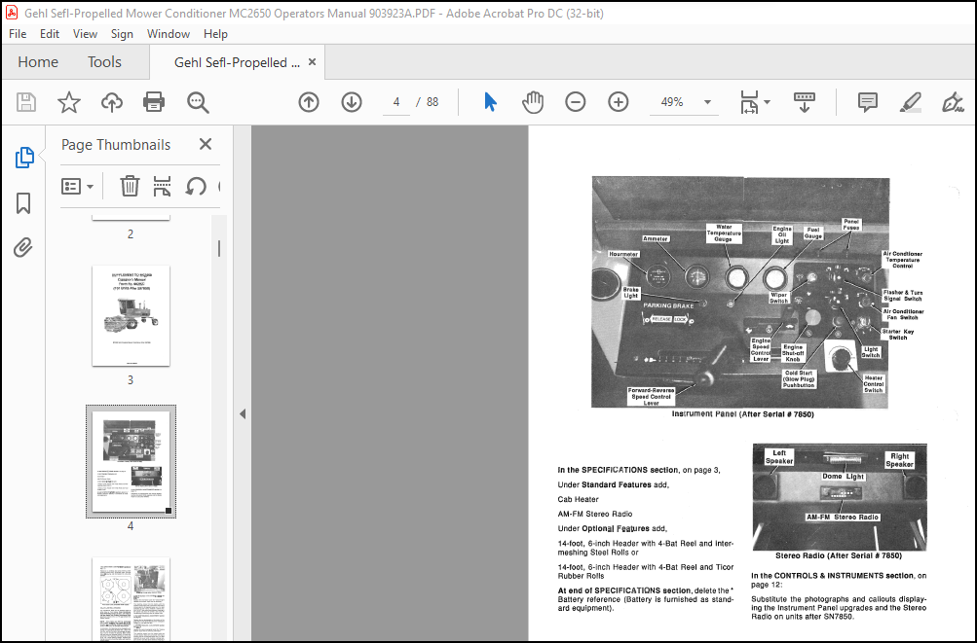977x643 pixels.
Task: Click the Print pages thumbnail-panel icon
Action: (x=162, y=186)
